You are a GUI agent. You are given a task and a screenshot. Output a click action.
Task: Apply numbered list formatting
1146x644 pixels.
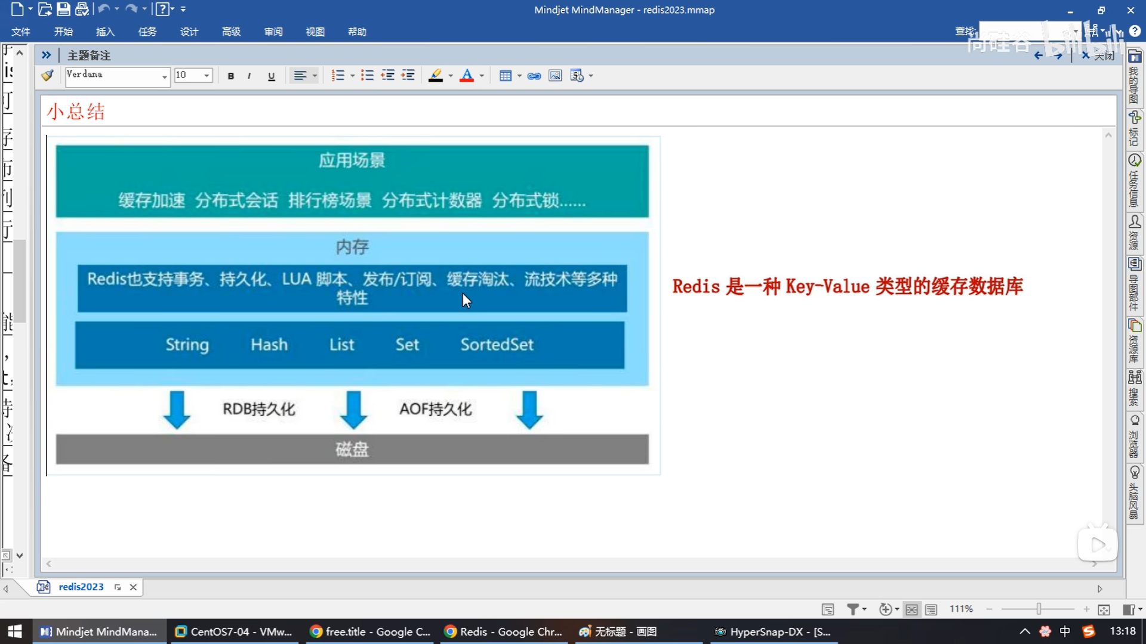[338, 76]
